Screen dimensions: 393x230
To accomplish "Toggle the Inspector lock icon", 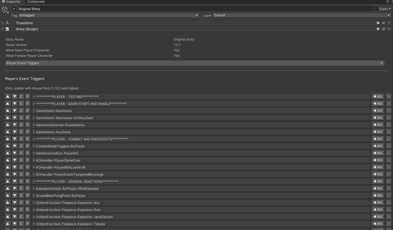I will pos(387,2).
